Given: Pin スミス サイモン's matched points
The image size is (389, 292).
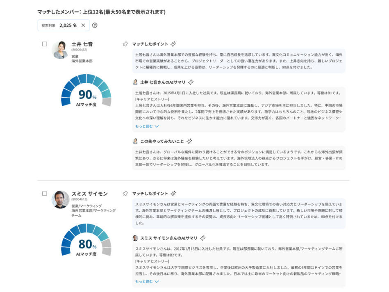Looking at the screenshot, I should tap(125, 193).
